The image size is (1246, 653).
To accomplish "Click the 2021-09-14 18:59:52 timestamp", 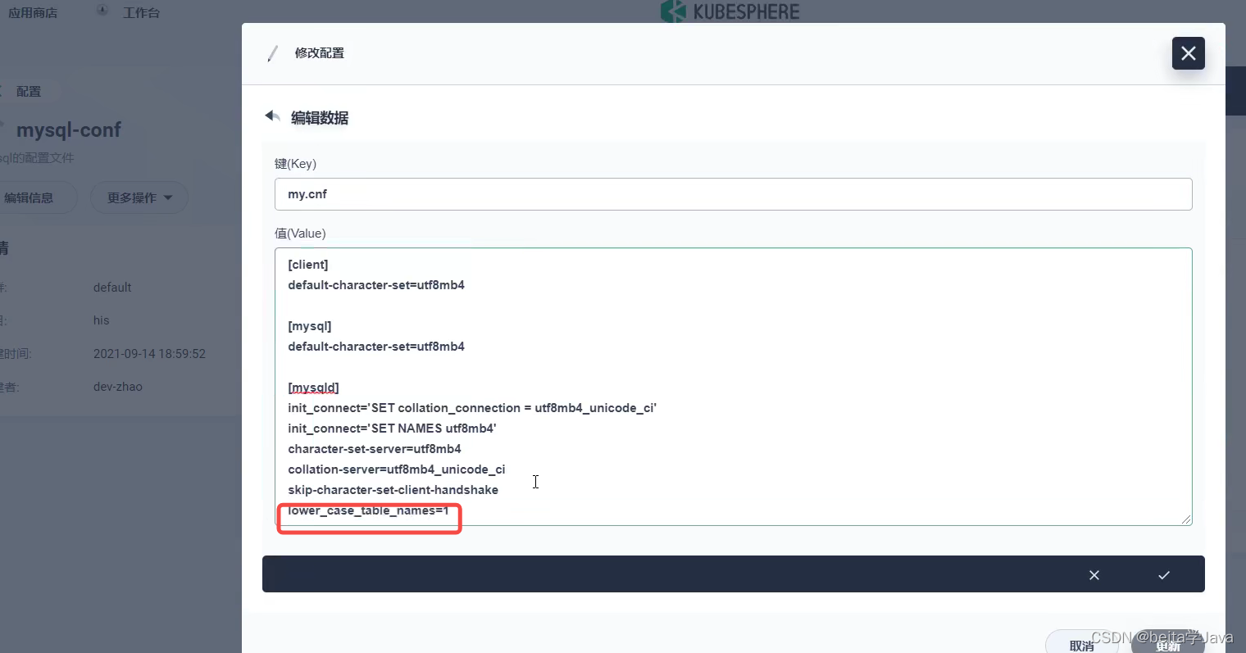I will (149, 354).
